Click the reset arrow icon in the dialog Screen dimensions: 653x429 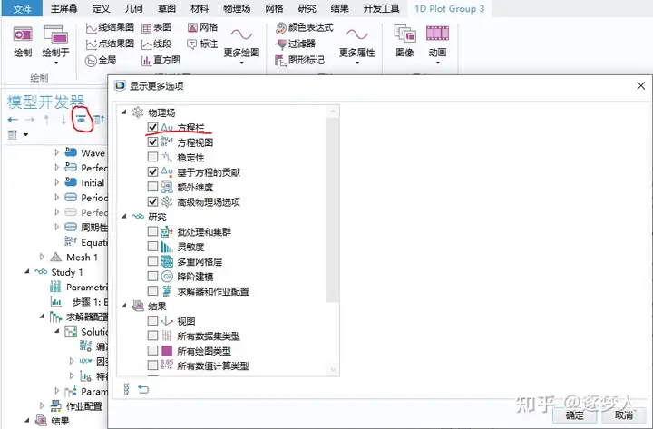143,389
